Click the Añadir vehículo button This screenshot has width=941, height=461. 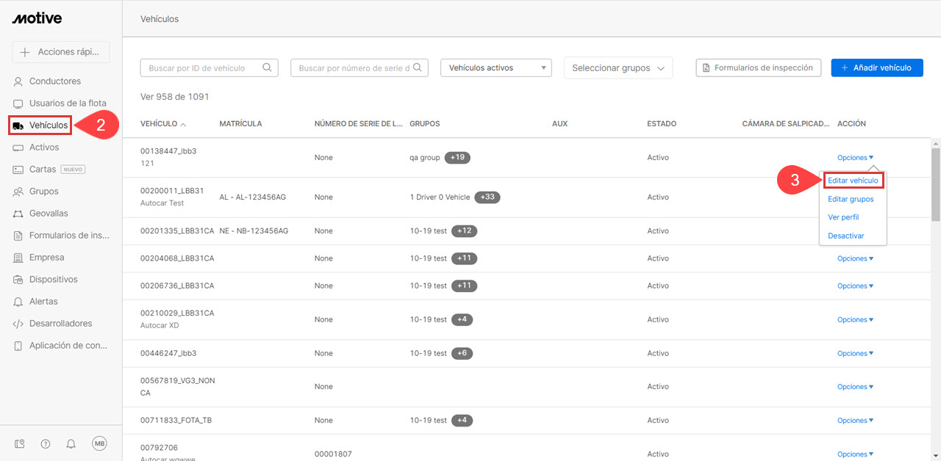pyautogui.click(x=876, y=68)
